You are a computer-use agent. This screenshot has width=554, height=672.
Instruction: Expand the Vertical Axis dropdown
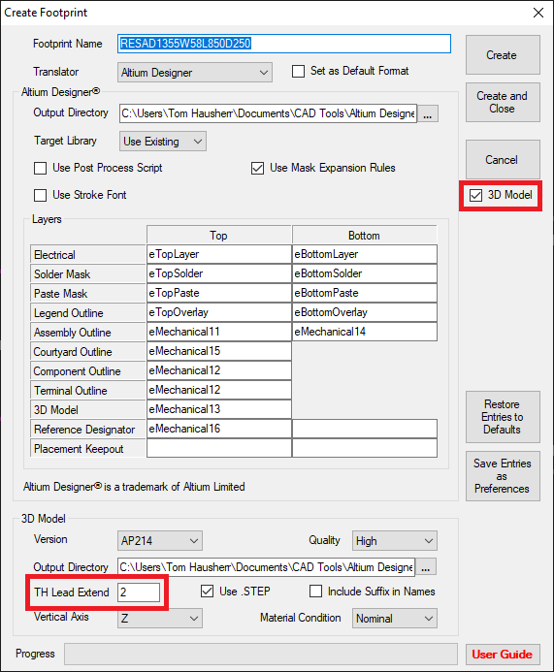(x=159, y=619)
